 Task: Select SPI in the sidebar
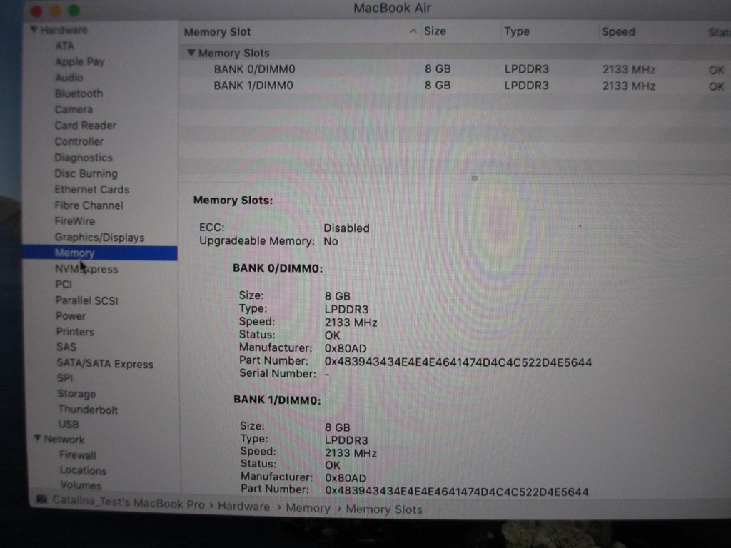(x=65, y=378)
